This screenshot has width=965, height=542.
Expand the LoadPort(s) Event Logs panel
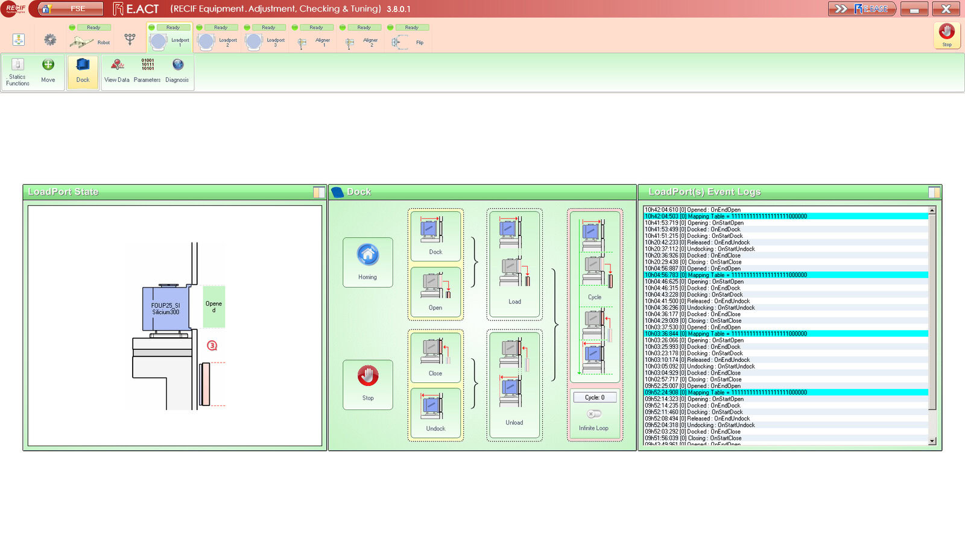tap(934, 193)
